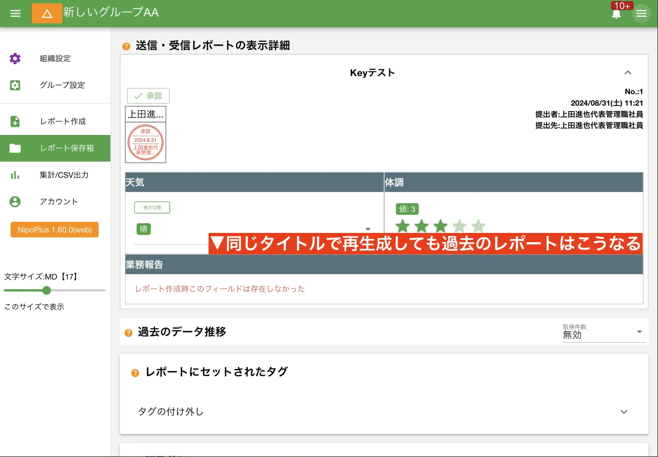Open レポート作成 via the document-plus icon
Image resolution: width=658 pixels, height=457 pixels.
coord(15,121)
